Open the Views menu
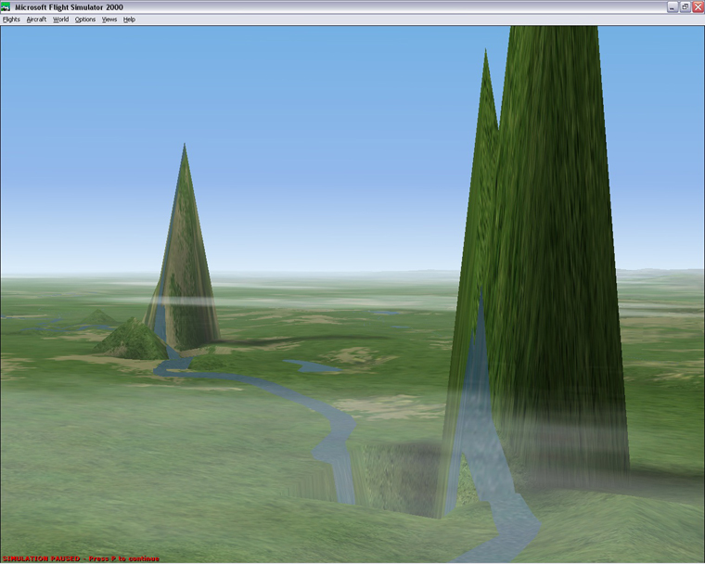Screen dimensions: 705x564 coord(109,19)
